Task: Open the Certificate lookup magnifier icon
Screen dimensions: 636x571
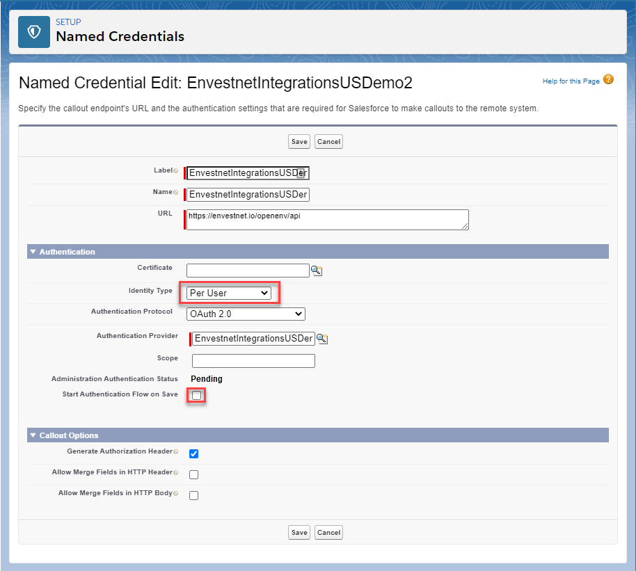Action: click(317, 271)
